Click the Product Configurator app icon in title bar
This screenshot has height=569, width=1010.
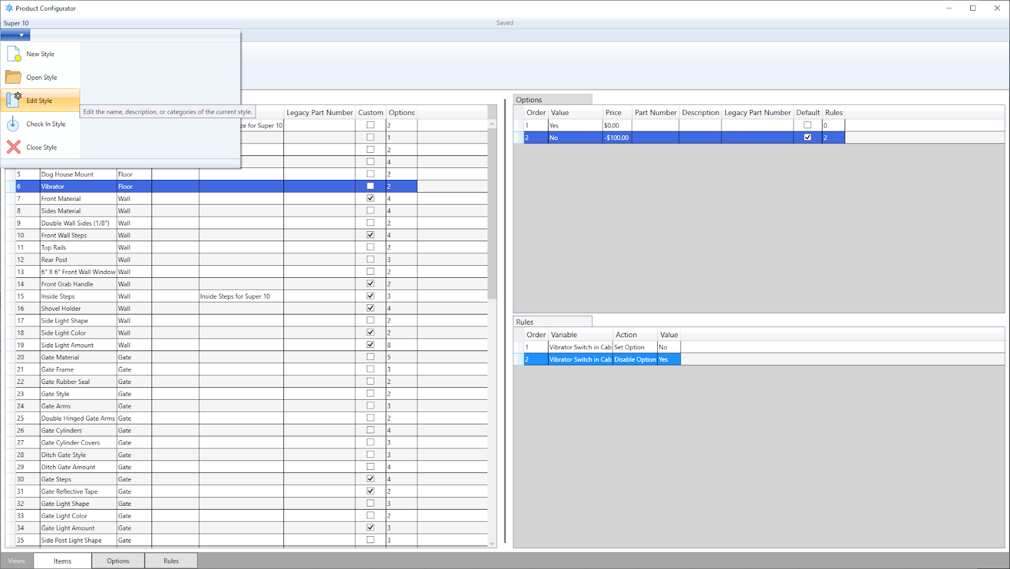click(x=8, y=8)
